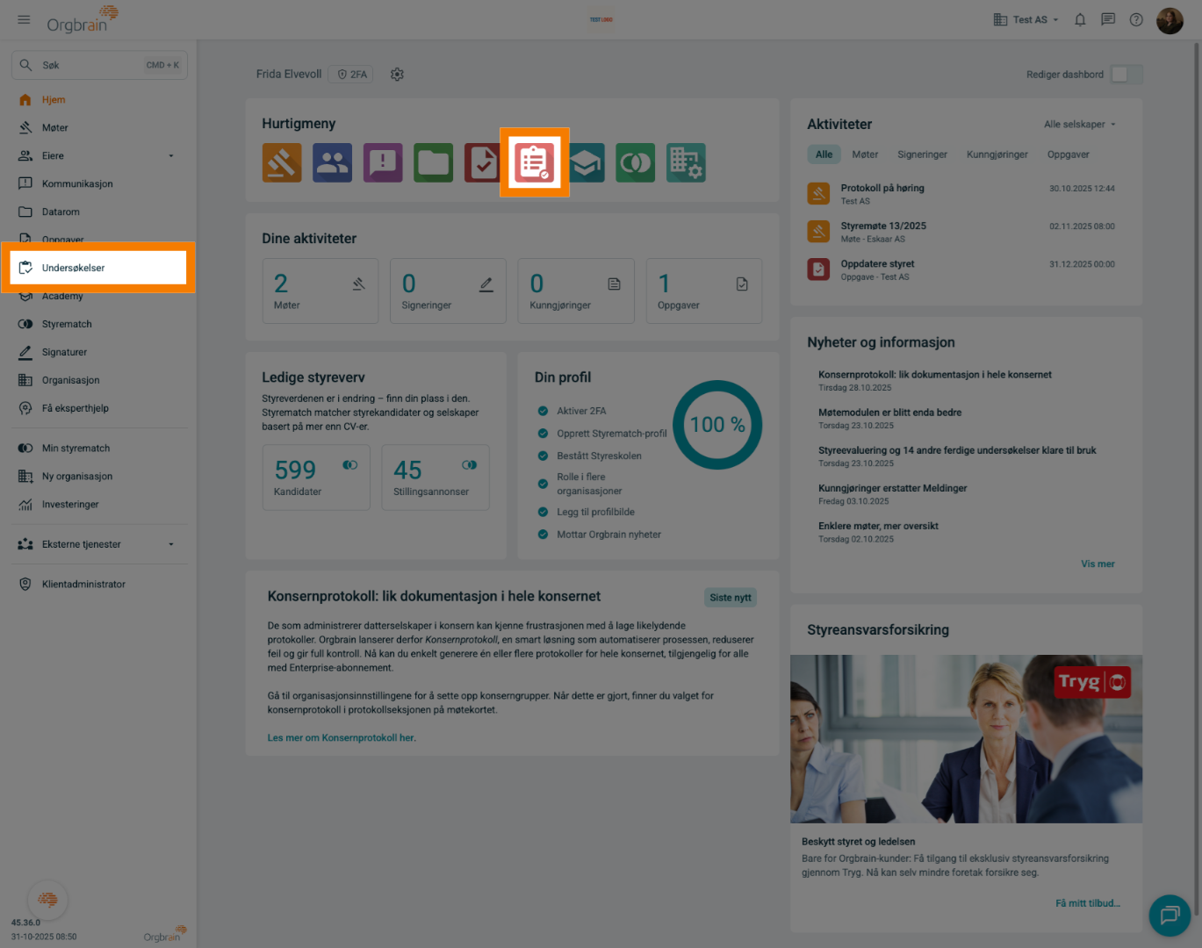
Task: Open the 0 Kunngjøringer activity card
Action: click(576, 291)
